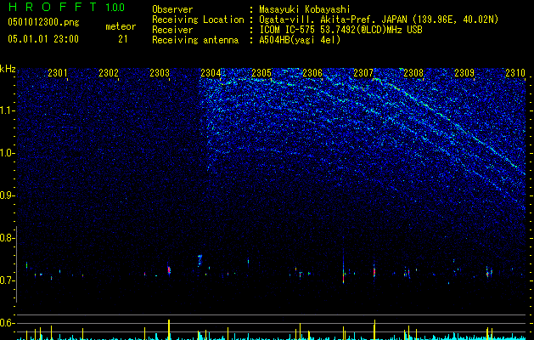This screenshot has height=340, width=534.
Task: Click the 2307 time marker
Action: pyautogui.click(x=363, y=73)
